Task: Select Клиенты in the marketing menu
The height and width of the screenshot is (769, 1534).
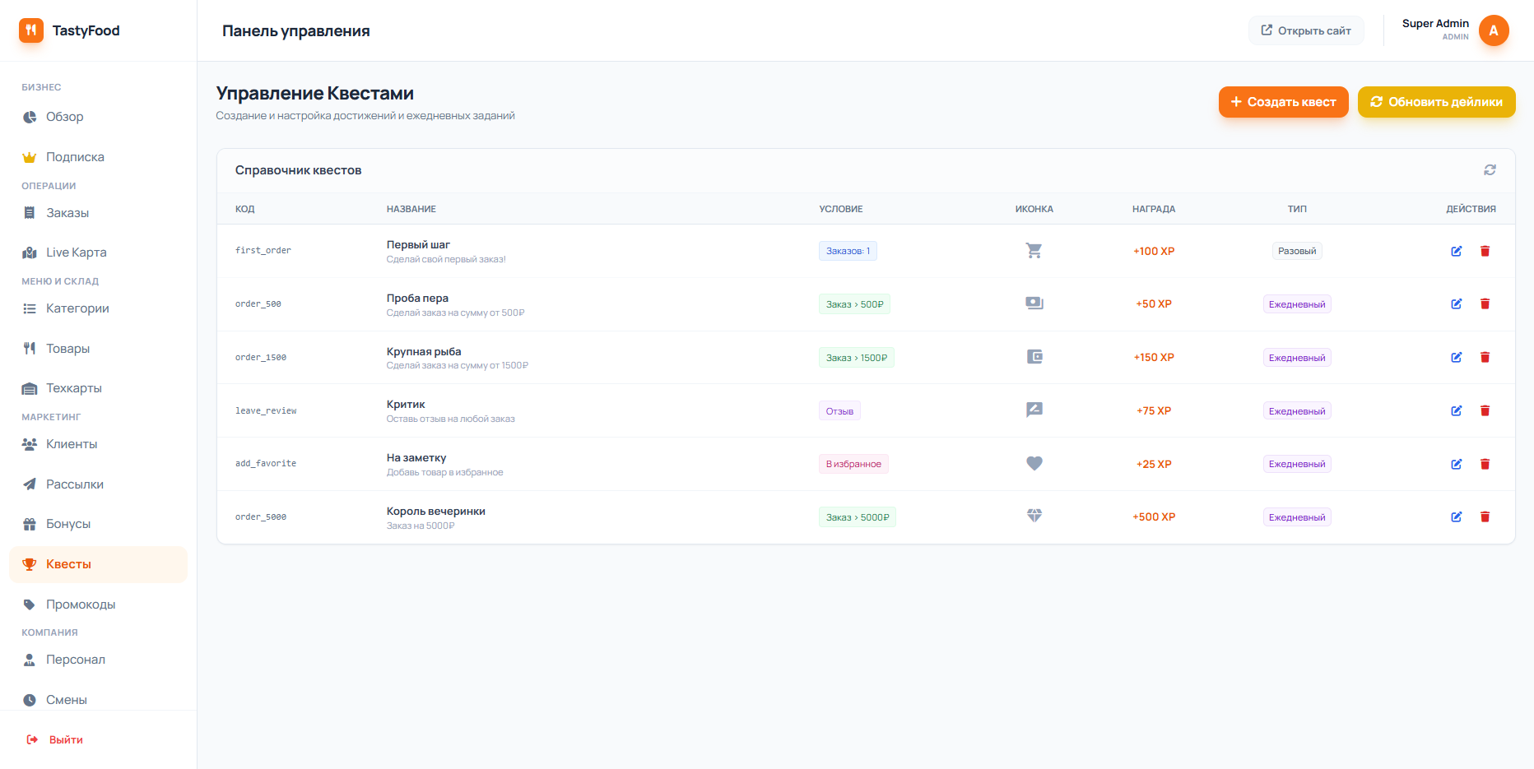Action: tap(72, 444)
